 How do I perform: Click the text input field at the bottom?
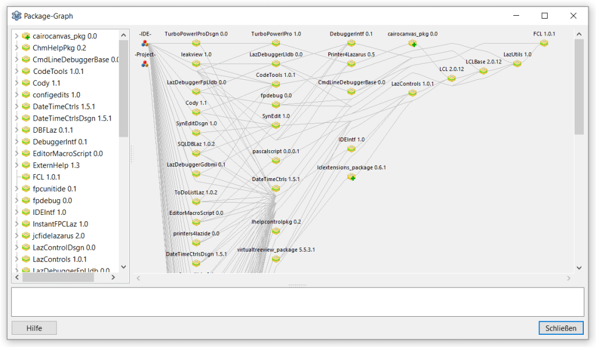(297, 302)
